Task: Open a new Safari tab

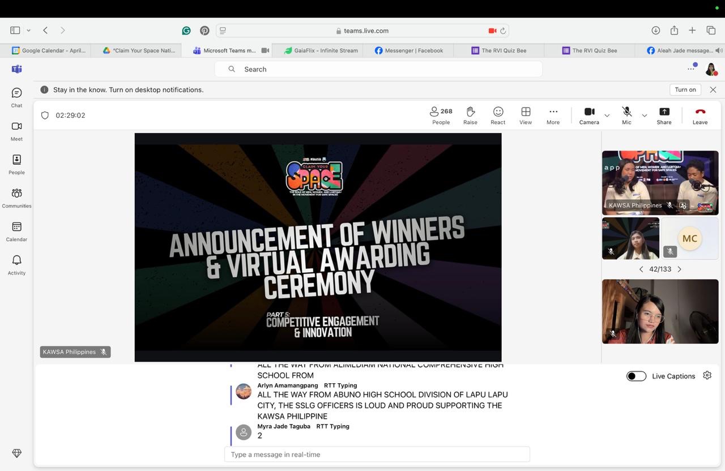Action: (x=692, y=31)
